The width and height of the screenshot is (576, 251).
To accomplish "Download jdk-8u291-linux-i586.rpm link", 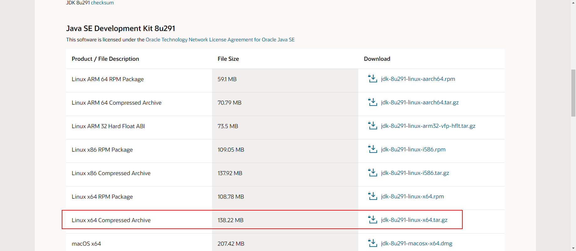I will (413, 149).
